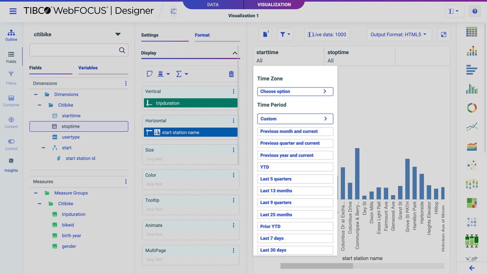Open the layout toggle dropdown at top right

point(454,11)
